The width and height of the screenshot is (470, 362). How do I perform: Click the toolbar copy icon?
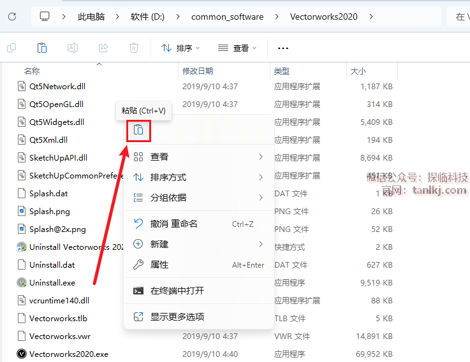tap(11, 48)
